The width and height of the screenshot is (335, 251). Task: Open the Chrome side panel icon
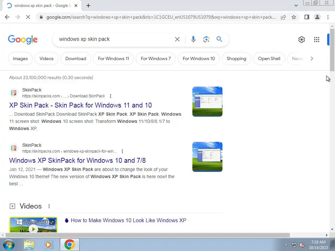tap(307, 17)
